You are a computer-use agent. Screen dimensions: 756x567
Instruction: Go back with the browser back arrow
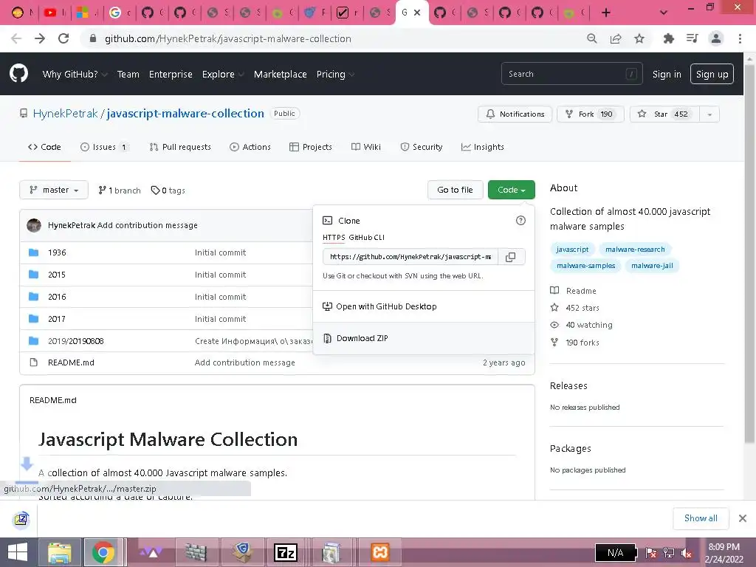16,38
